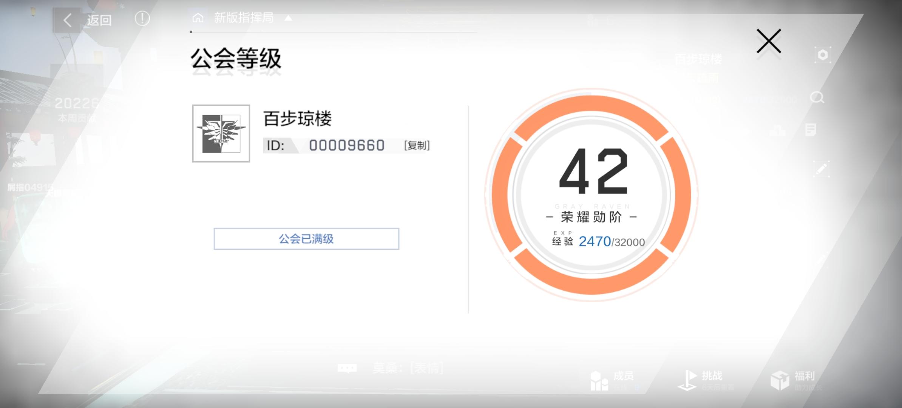The height and width of the screenshot is (408, 902).
Task: Click the 荣耀勋阶 rank label
Action: (x=591, y=217)
